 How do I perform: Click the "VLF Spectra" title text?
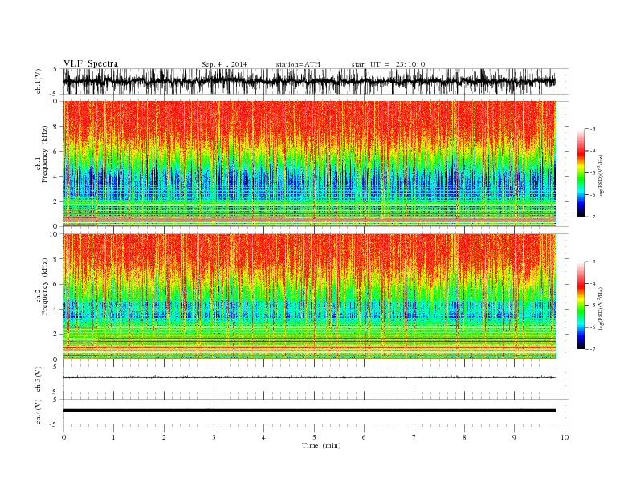pos(91,63)
